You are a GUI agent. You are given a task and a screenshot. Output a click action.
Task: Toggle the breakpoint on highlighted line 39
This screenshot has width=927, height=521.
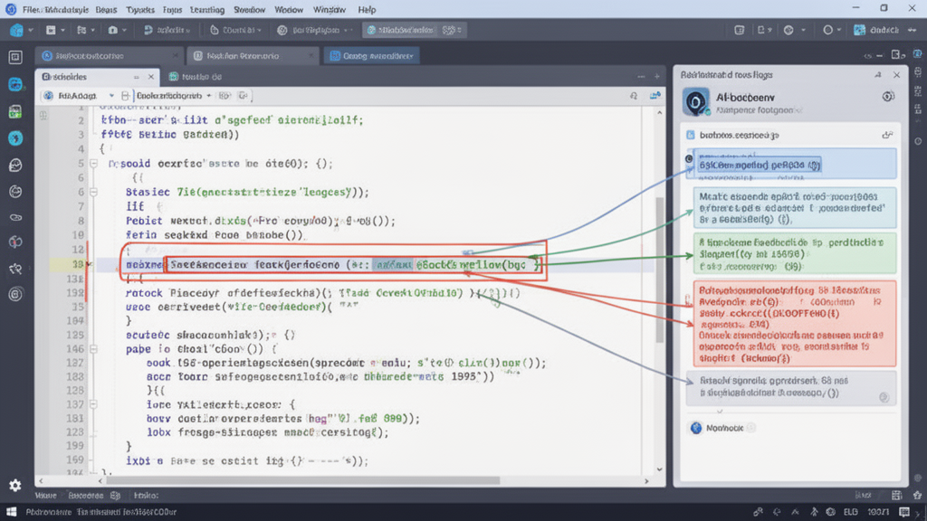90,264
